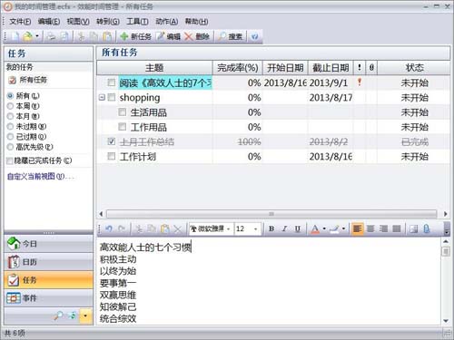This screenshot has height=340, width=454.
Task: Click the task list horizontal scrollbar
Action: 271,214
